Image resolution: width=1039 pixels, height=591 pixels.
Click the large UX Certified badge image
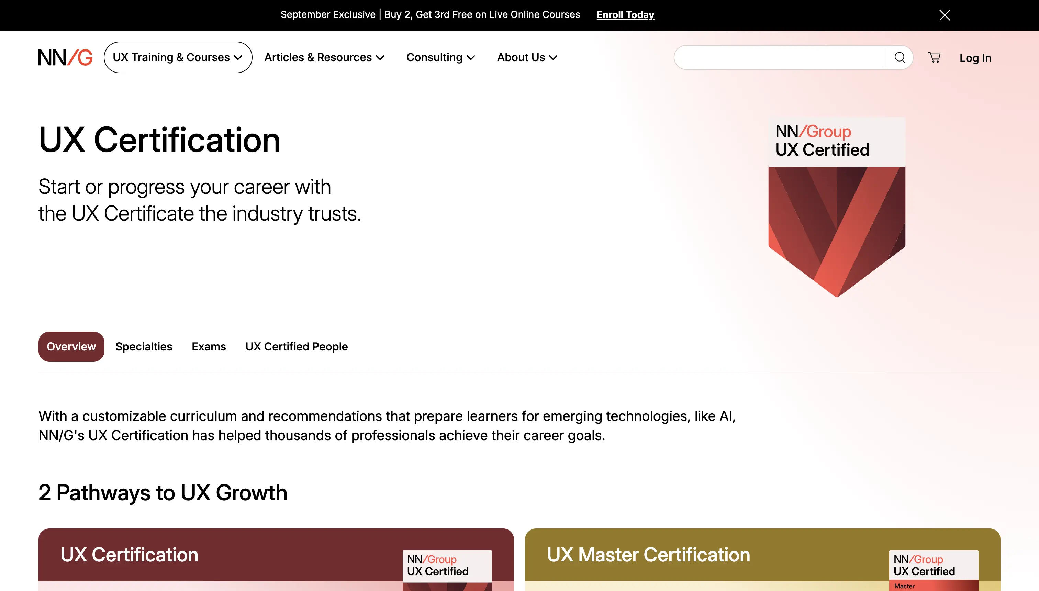click(837, 207)
